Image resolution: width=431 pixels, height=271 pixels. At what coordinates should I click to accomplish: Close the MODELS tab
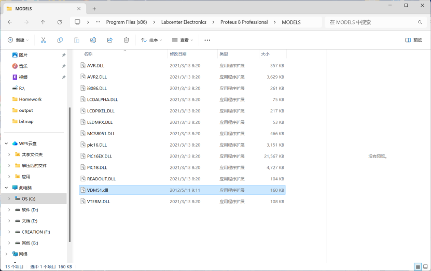pos(79,9)
